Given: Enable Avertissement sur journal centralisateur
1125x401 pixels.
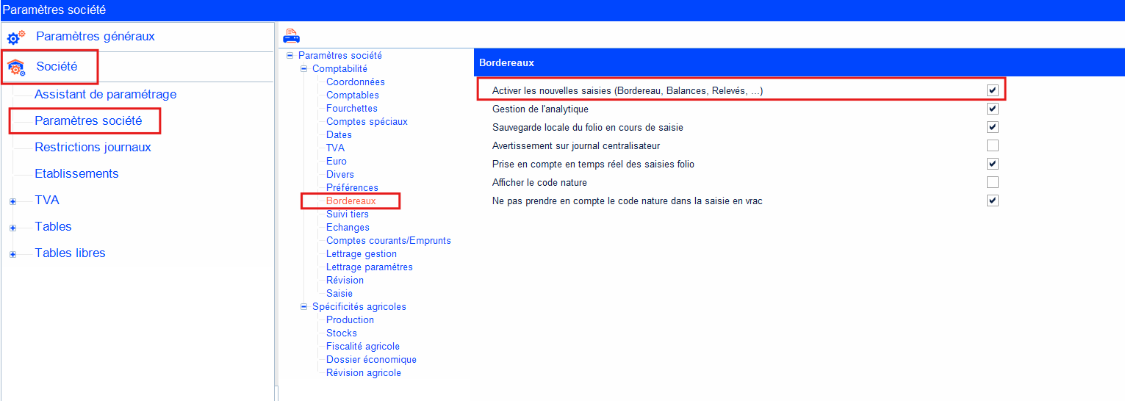Looking at the screenshot, I should pyautogui.click(x=993, y=145).
